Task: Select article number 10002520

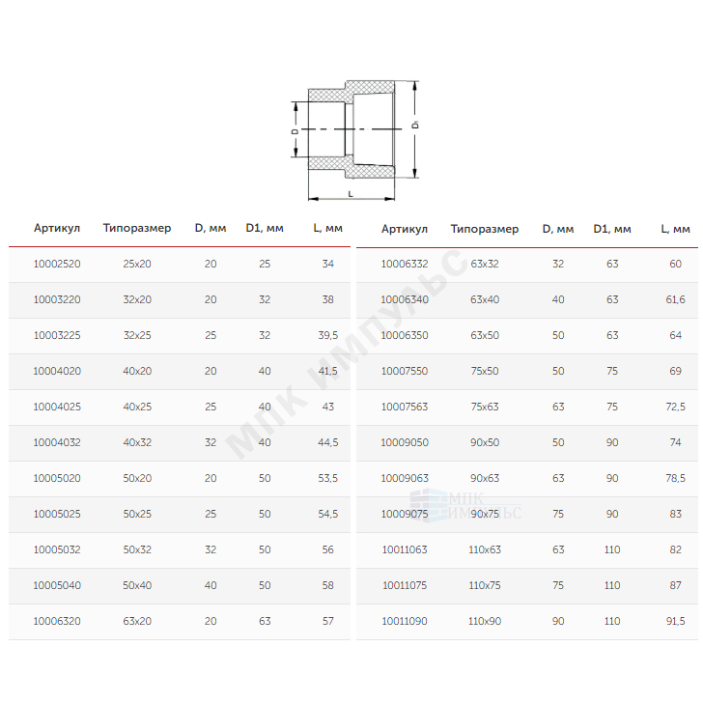Action: click(57, 264)
